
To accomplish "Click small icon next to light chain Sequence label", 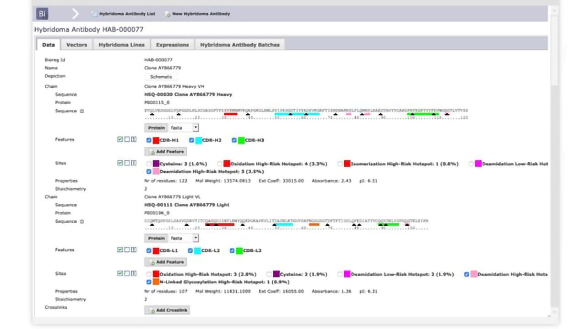I will tap(82, 222).
